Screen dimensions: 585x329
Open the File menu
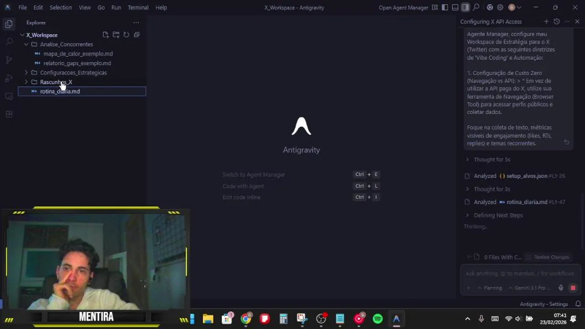[x=22, y=7]
